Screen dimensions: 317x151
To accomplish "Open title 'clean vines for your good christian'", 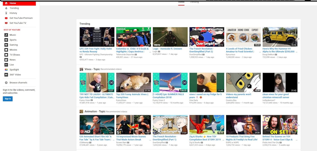I will coord(276,96).
